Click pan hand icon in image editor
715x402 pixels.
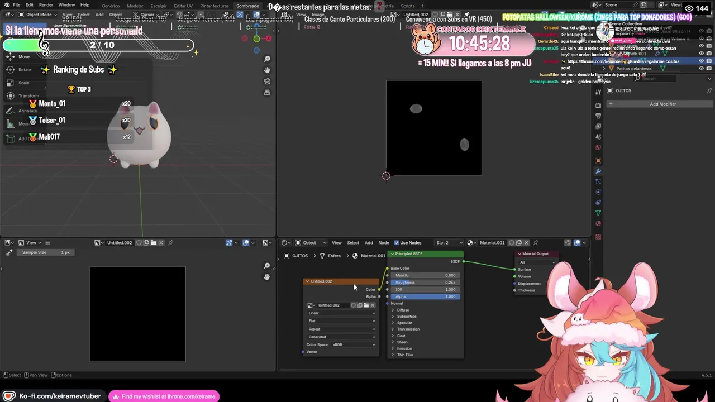tap(267, 277)
